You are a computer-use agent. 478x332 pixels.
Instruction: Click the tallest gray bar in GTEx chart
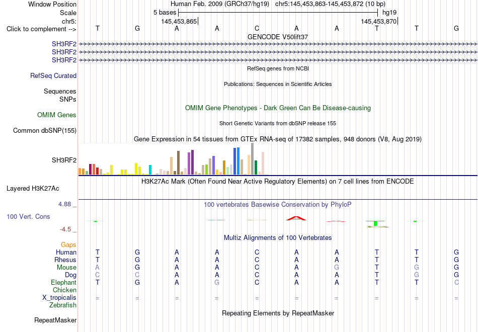click(253, 159)
